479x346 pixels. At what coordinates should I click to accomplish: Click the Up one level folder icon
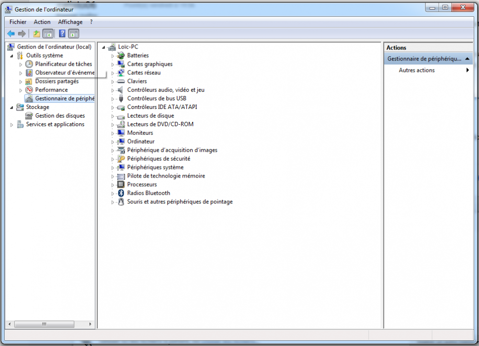tap(36, 34)
